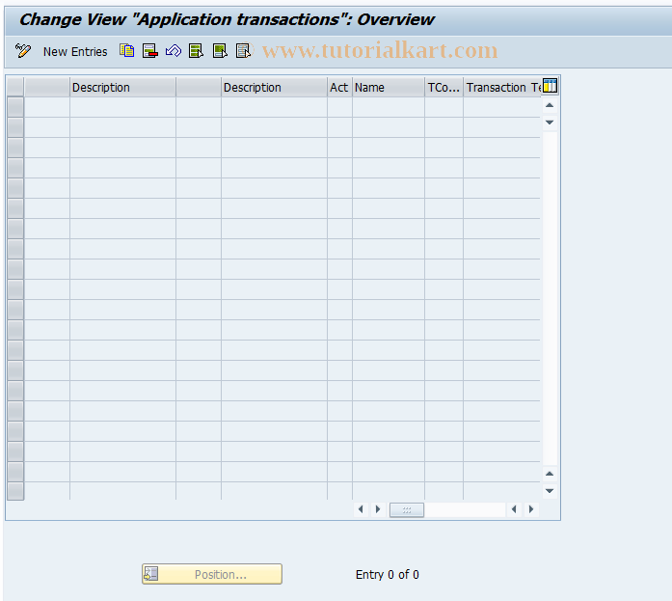Screen dimensions: 672x601
Task: Open the table column configuration icon
Action: coord(550,86)
